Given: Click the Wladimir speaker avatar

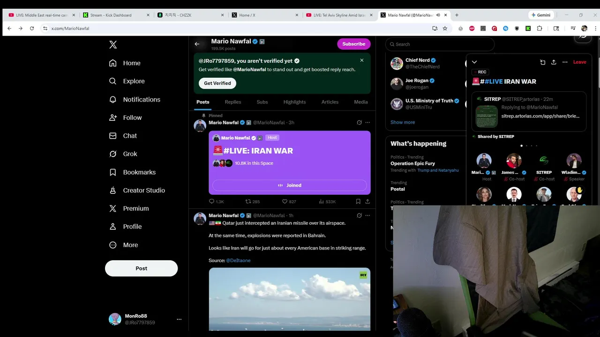Looking at the screenshot, I should [574, 161].
